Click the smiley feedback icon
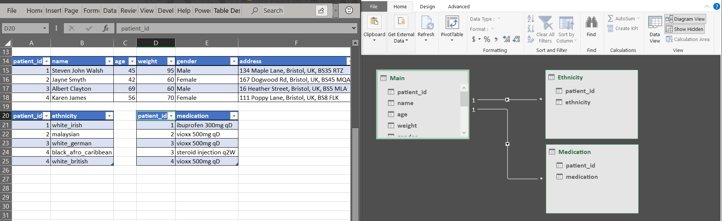The height and width of the screenshot is (221, 722). point(349,10)
